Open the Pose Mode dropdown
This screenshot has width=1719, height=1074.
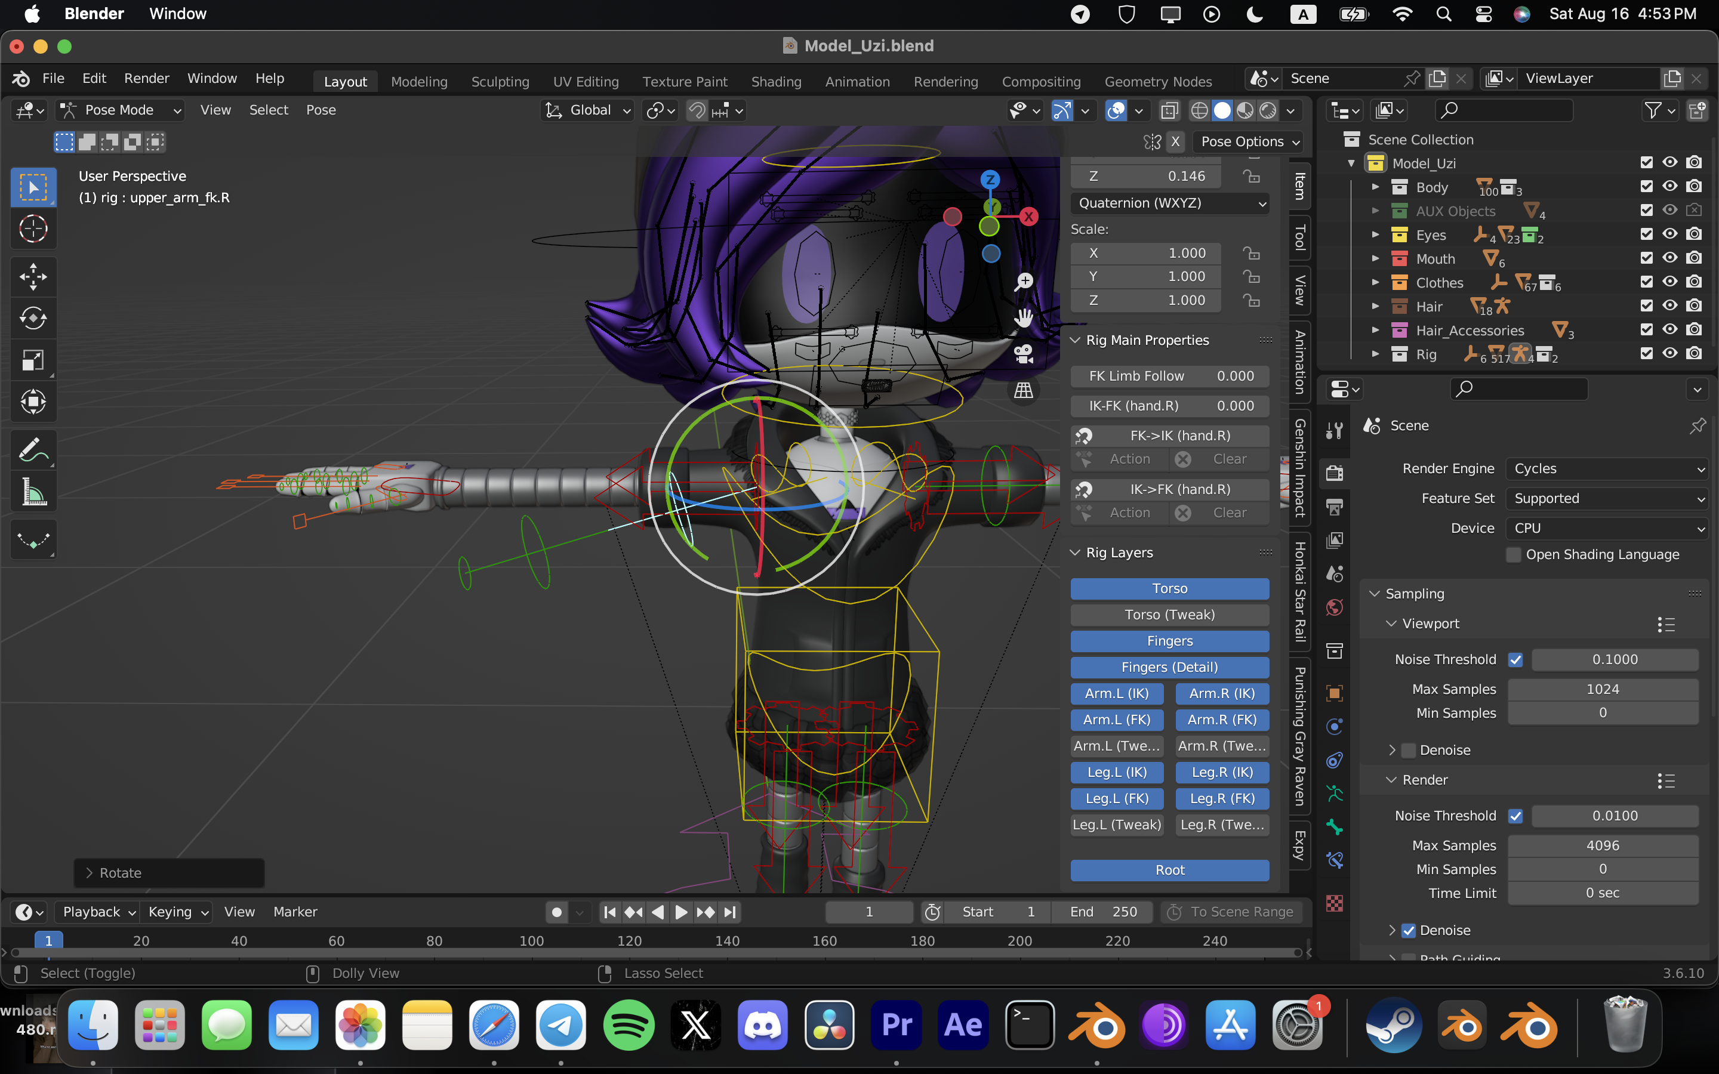click(x=121, y=110)
